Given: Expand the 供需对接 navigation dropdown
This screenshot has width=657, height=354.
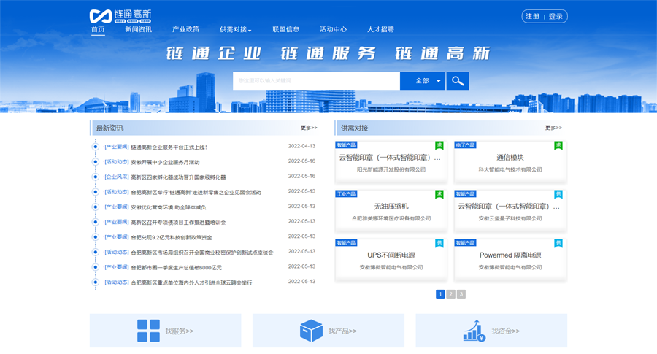Looking at the screenshot, I should (x=235, y=29).
